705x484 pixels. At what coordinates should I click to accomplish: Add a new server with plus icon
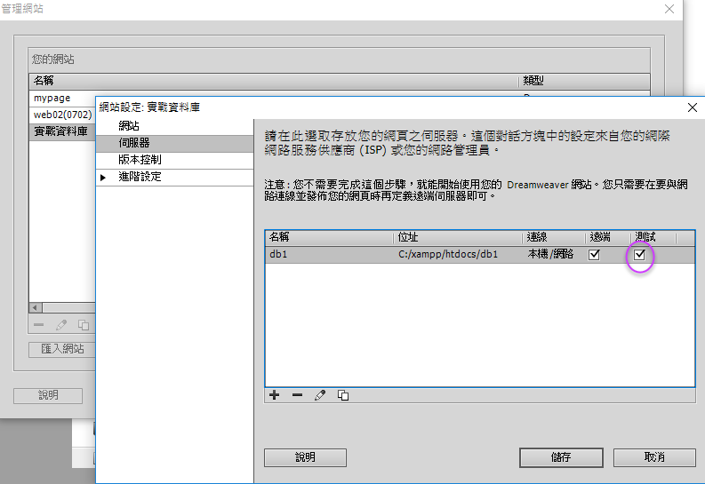coord(275,395)
